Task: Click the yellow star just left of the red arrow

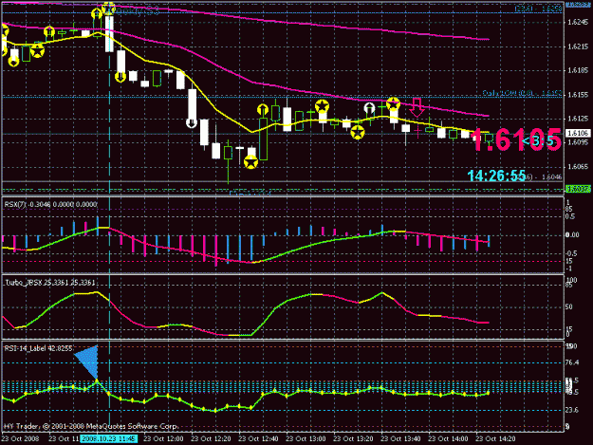Action: coord(394,103)
